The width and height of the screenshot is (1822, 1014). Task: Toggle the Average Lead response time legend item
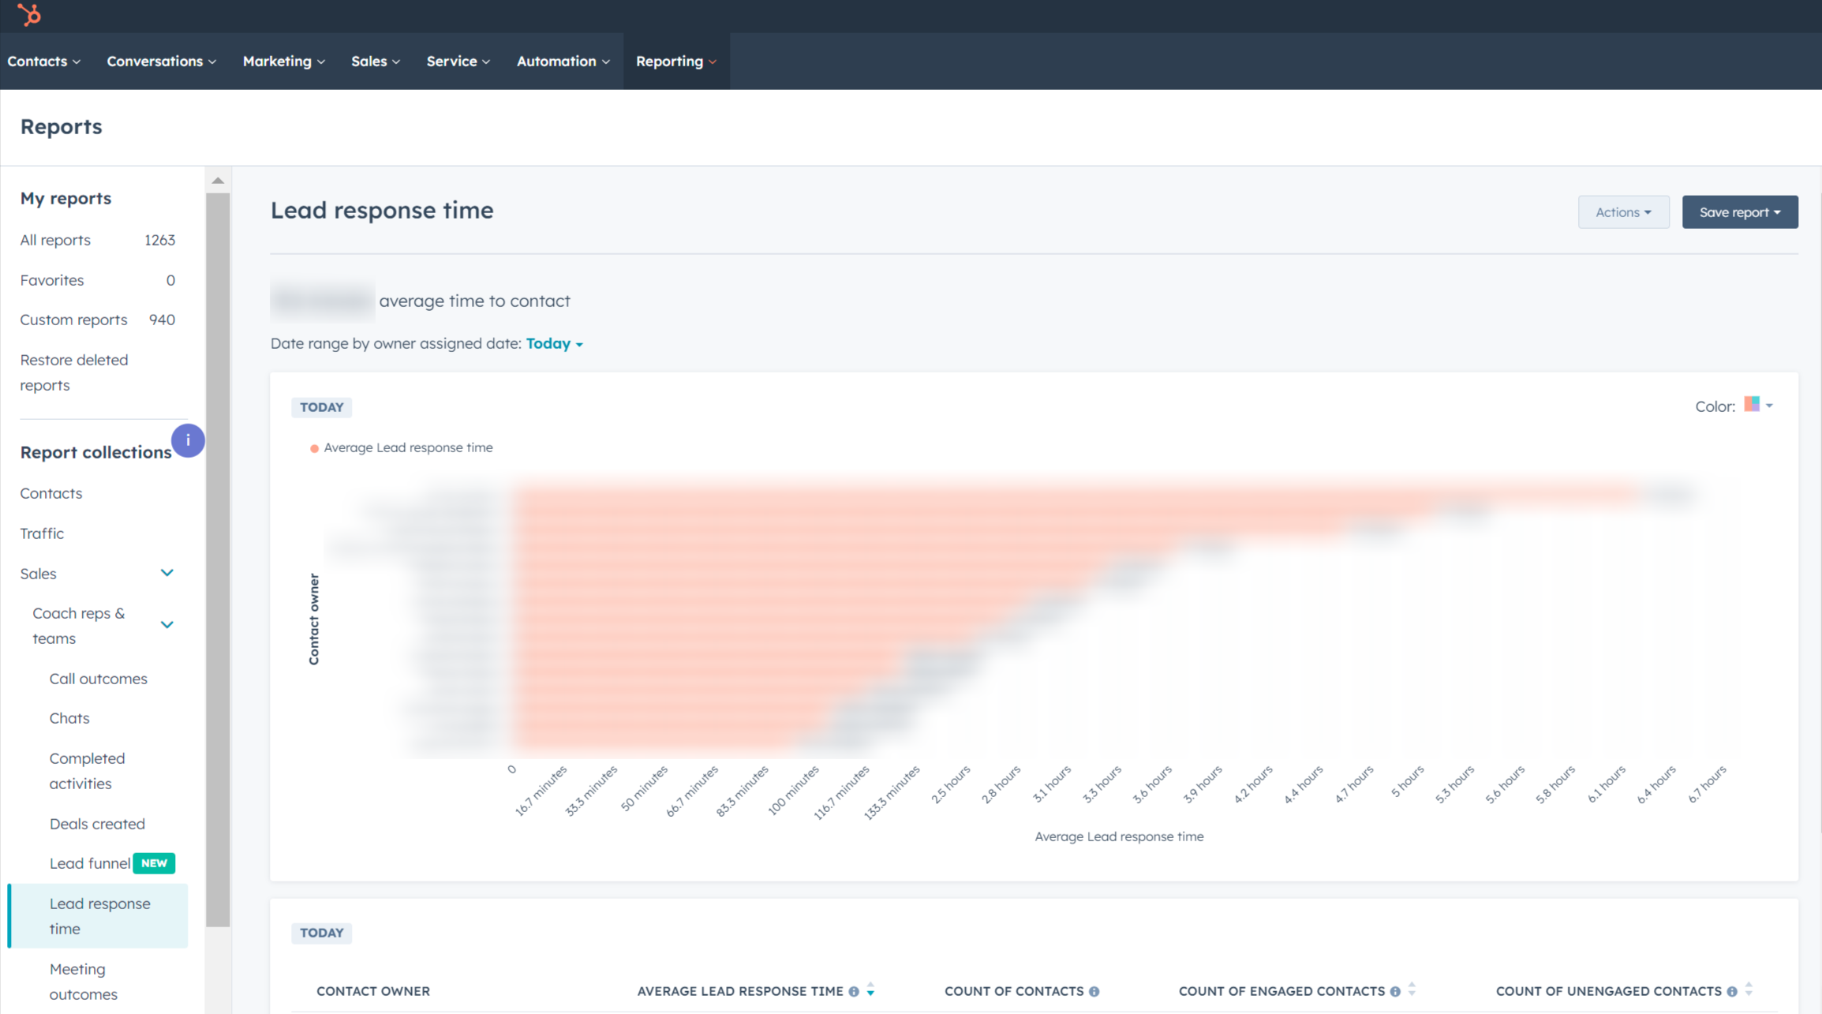click(x=402, y=447)
